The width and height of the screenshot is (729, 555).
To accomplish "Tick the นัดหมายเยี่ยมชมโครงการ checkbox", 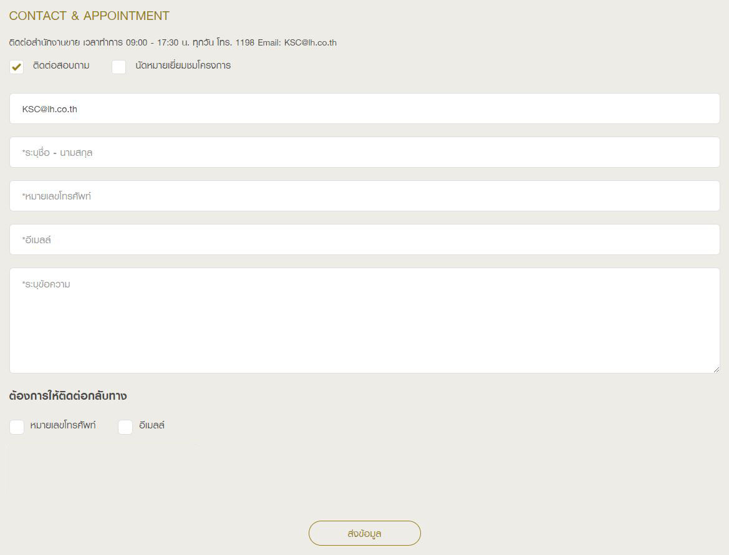I will point(118,67).
